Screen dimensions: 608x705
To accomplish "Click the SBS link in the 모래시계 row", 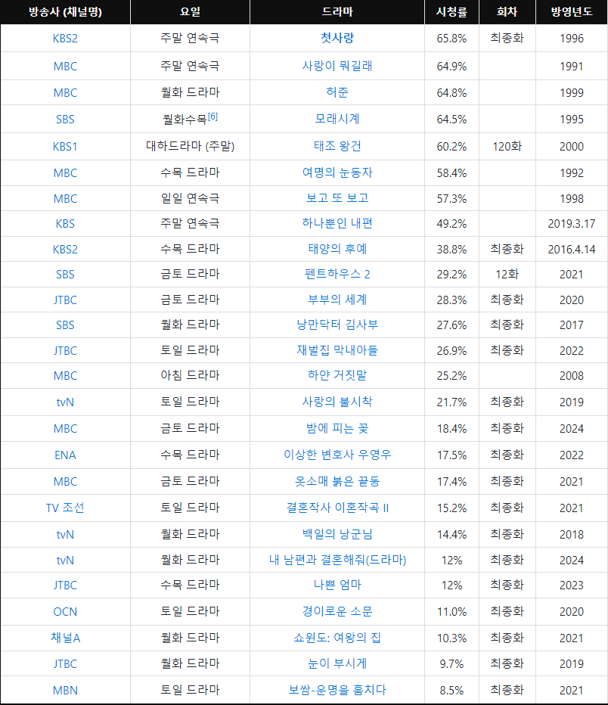I will pos(65,120).
